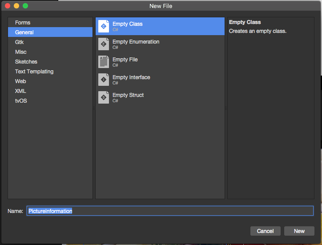Screen dimensions: 322x245
Task: Click the New button
Action: (x=299, y=231)
